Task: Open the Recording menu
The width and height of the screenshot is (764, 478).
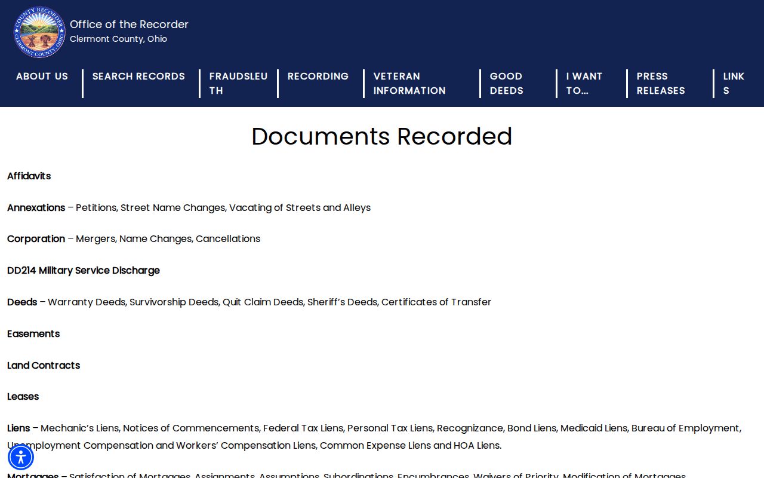Action: point(318,76)
